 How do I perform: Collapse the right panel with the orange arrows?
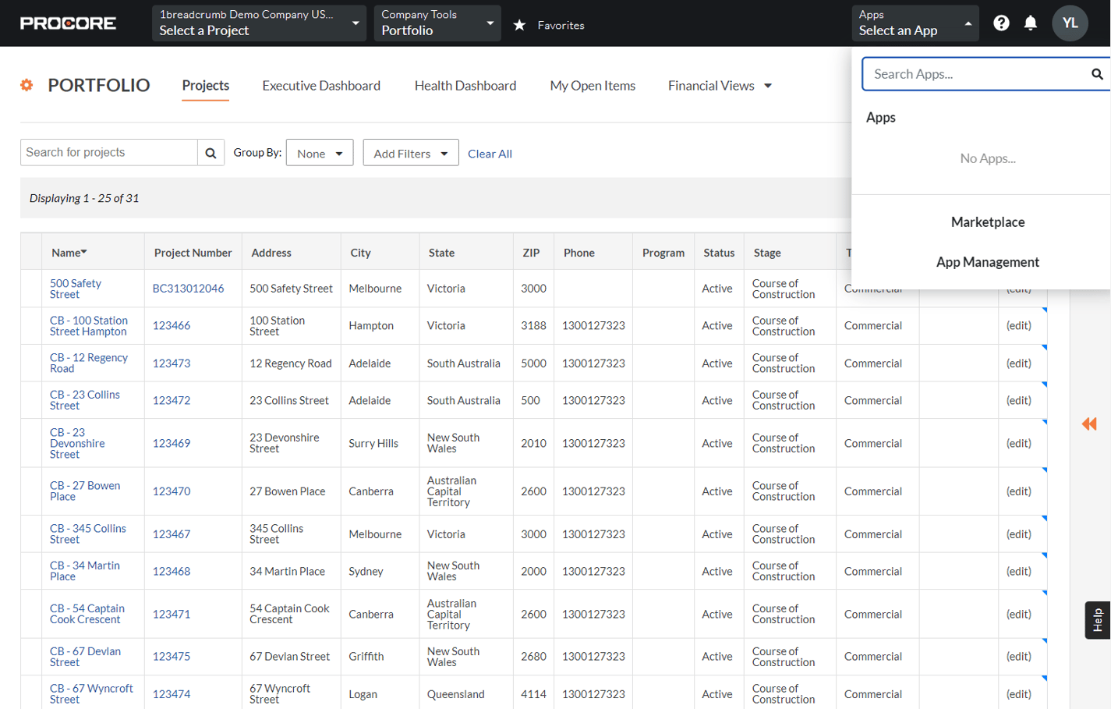point(1089,424)
